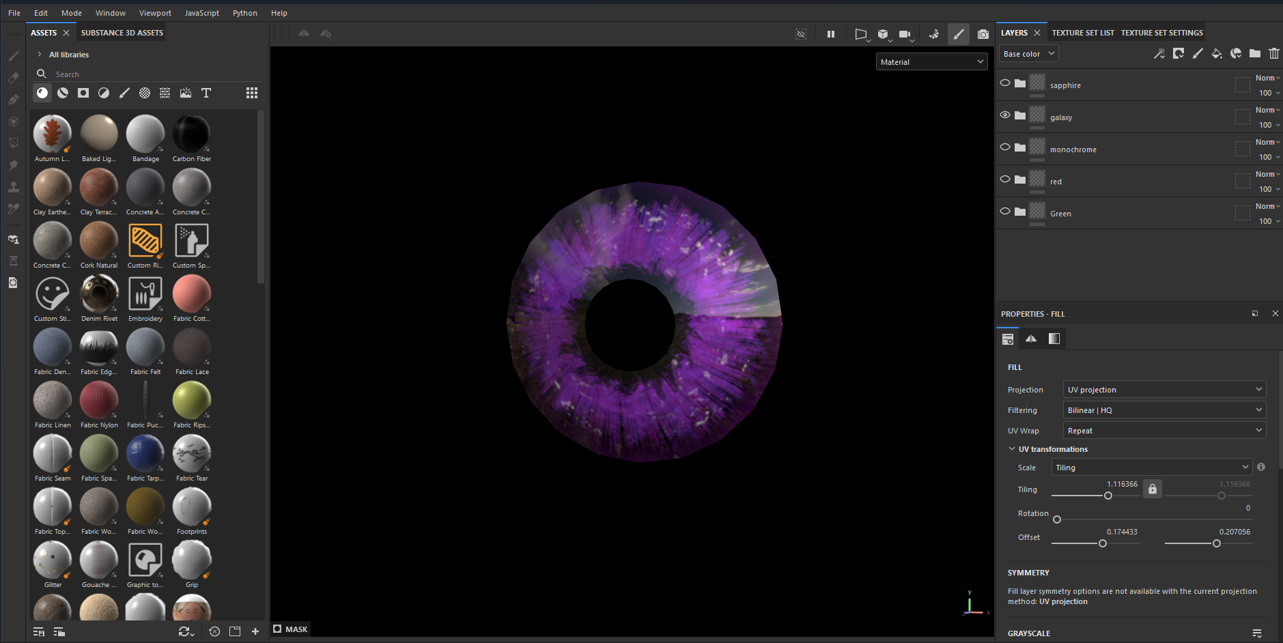Switch to Texture Set Settings tab
Viewport: 1283px width, 643px height.
[1161, 33]
